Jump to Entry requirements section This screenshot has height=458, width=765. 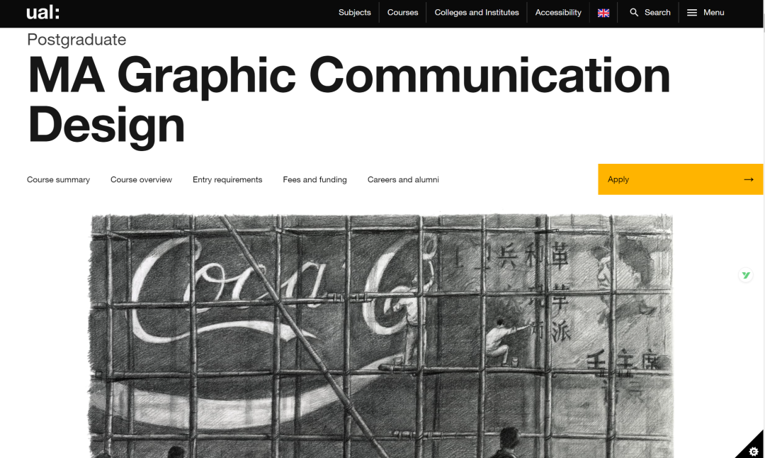pyautogui.click(x=227, y=179)
